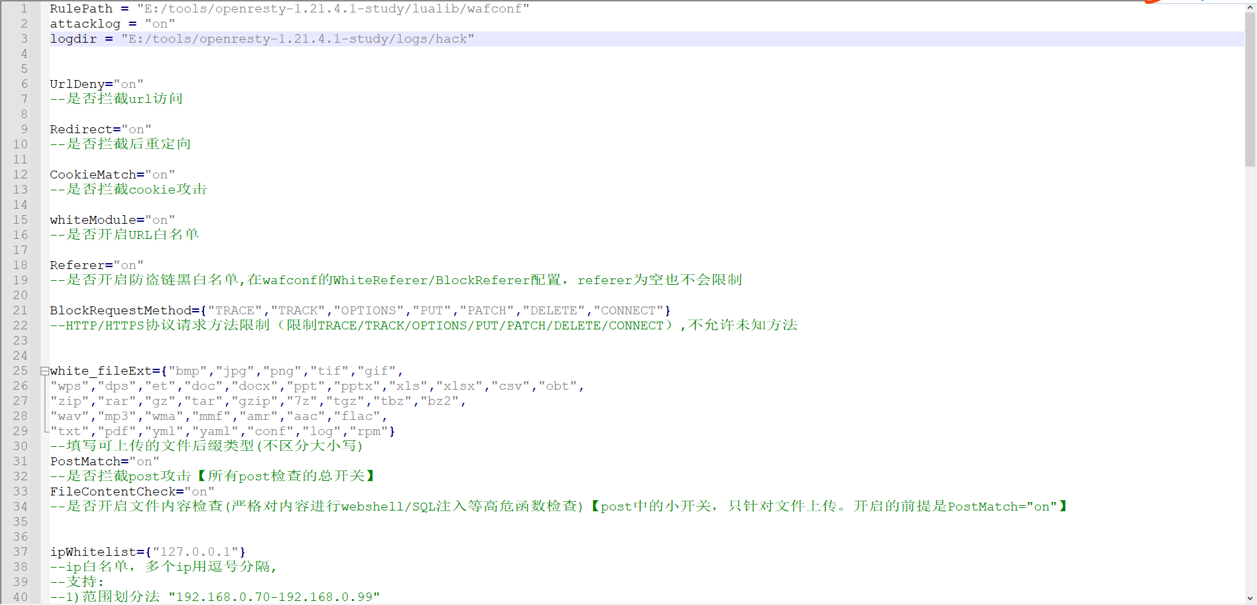Click the whiteModule="on" line

coord(112,220)
